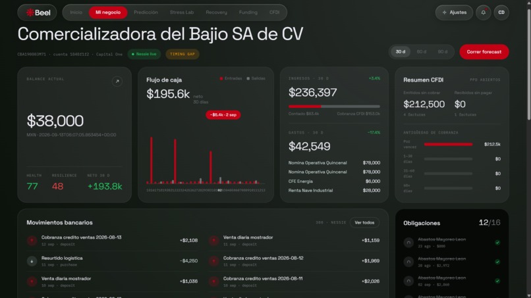Click the tallest red bar in Flujo de caja chart
This screenshot has height=298, width=531.
[x=152, y=161]
